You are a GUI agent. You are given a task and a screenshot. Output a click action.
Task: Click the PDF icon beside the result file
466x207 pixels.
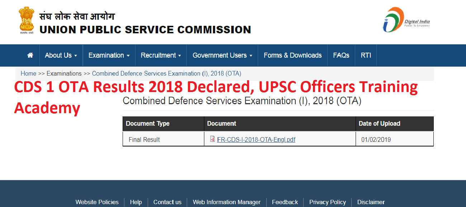(x=212, y=139)
